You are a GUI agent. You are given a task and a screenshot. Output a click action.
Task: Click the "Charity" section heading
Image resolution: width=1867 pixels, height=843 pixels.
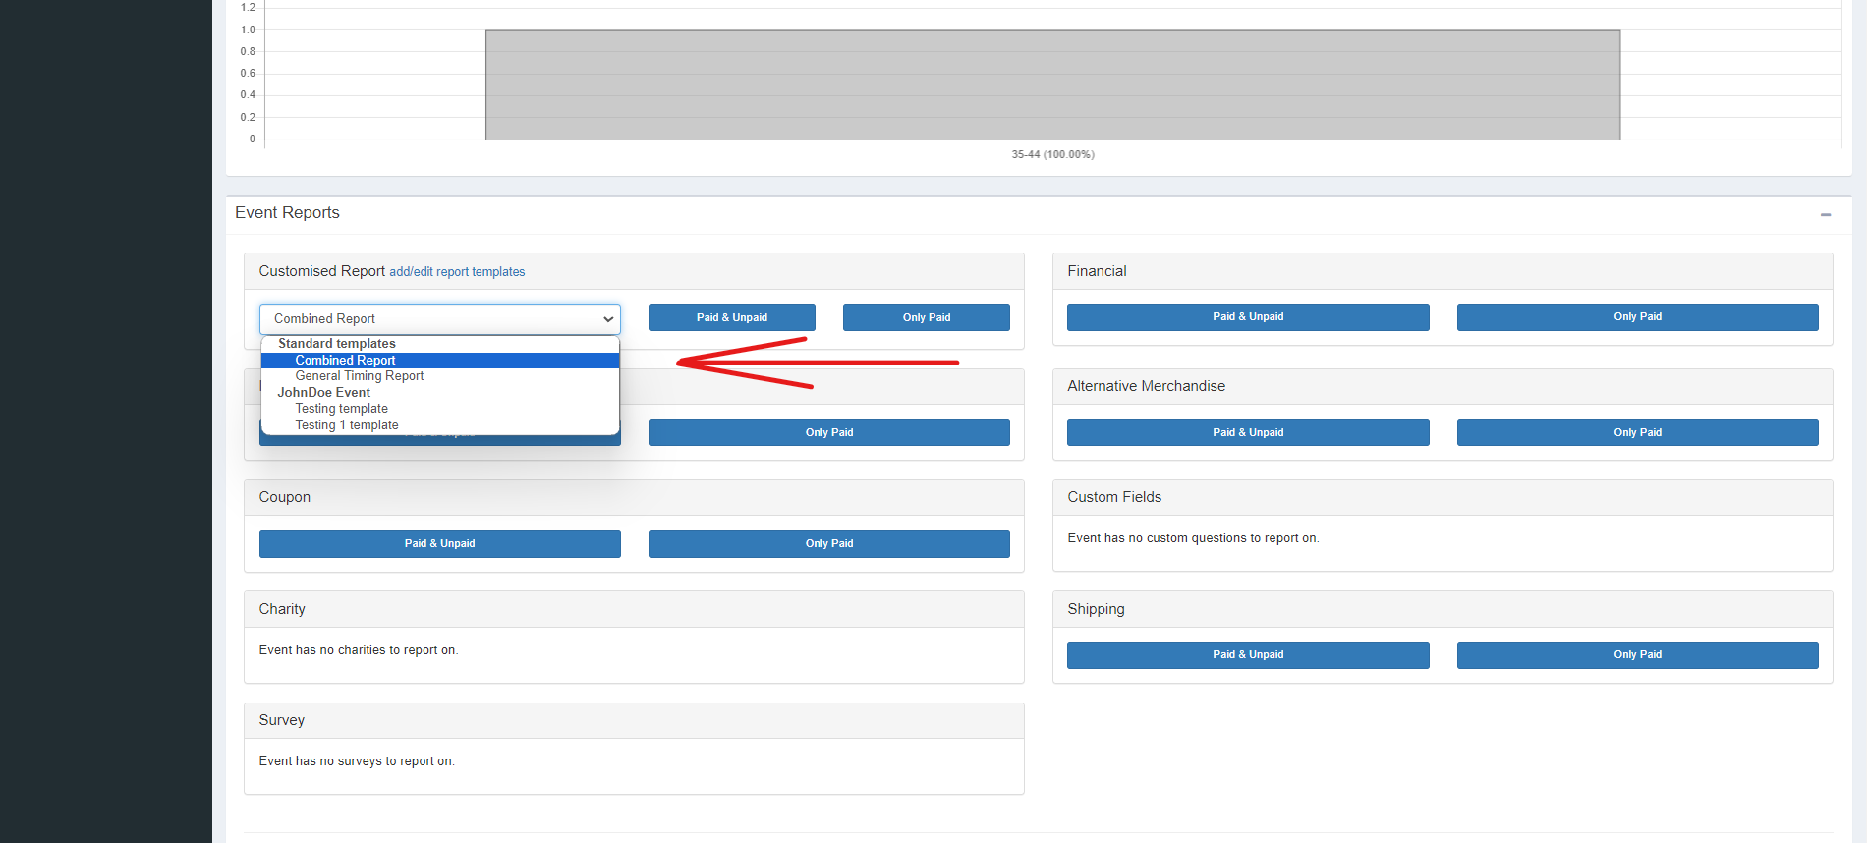pyautogui.click(x=282, y=609)
